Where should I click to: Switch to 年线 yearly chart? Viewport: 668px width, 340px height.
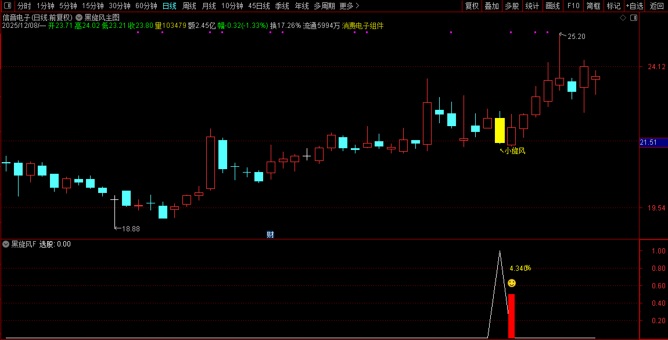tap(301, 6)
